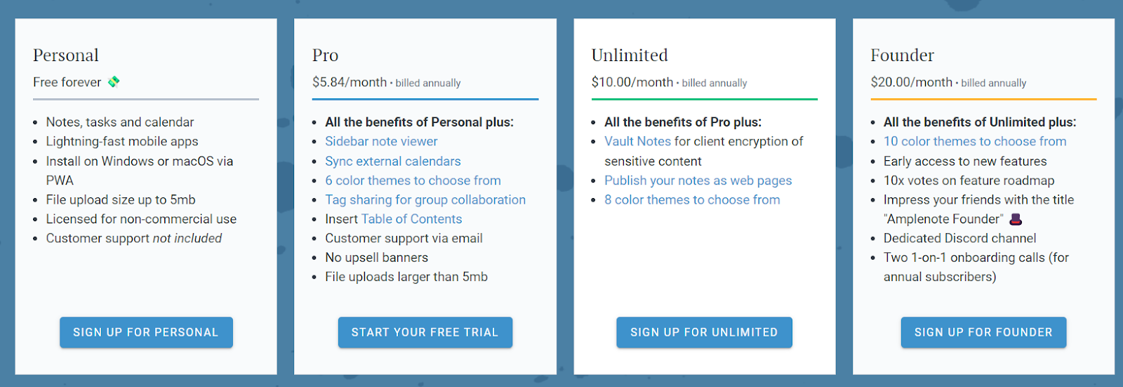Click the 10 color themes link
The image size is (1123, 387).
[x=975, y=141]
